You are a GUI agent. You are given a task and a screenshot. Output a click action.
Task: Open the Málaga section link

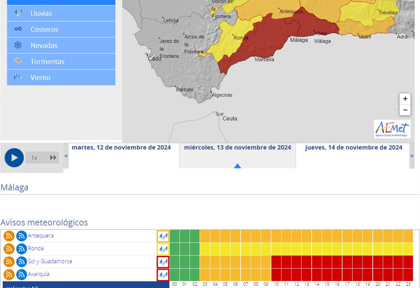[14, 187]
